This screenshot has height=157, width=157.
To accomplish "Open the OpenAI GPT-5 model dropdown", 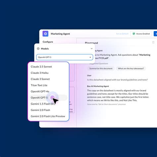I will (65, 57).
